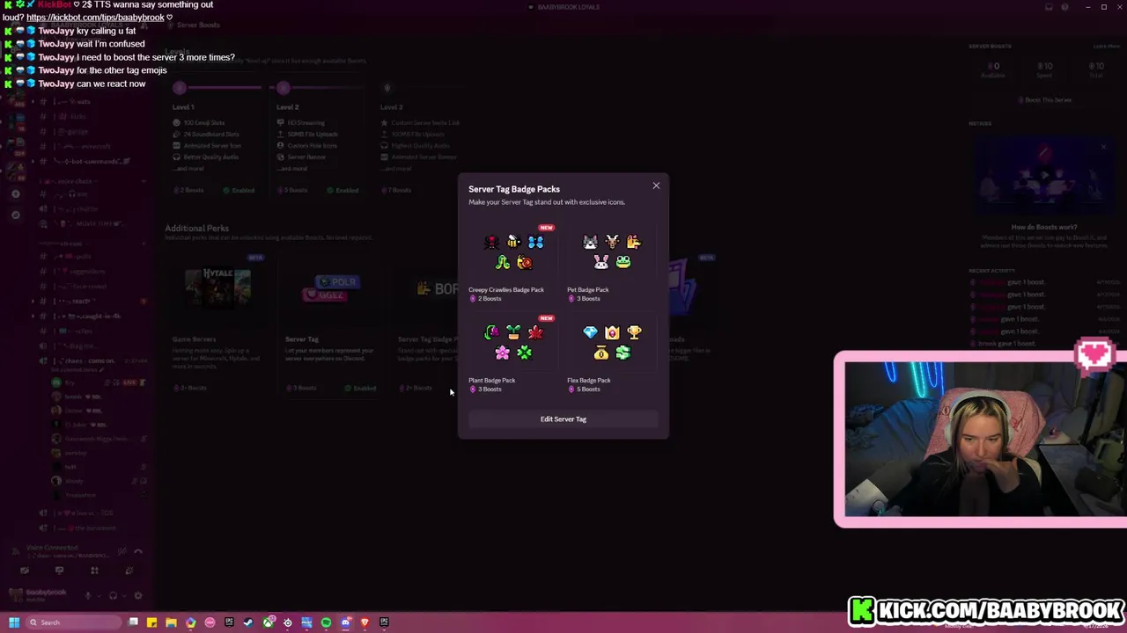Click the NEW tag on Creepy Crawlies pack

[546, 228]
